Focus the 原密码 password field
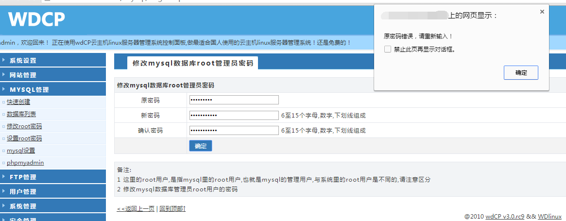 coord(234,100)
